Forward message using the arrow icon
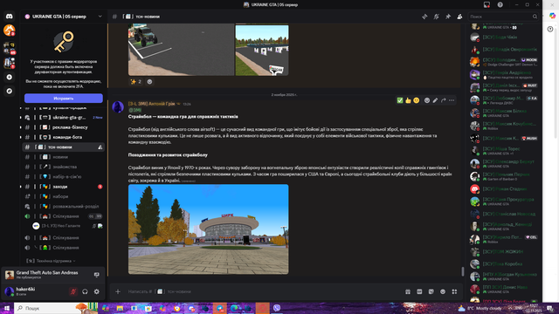 click(x=444, y=100)
